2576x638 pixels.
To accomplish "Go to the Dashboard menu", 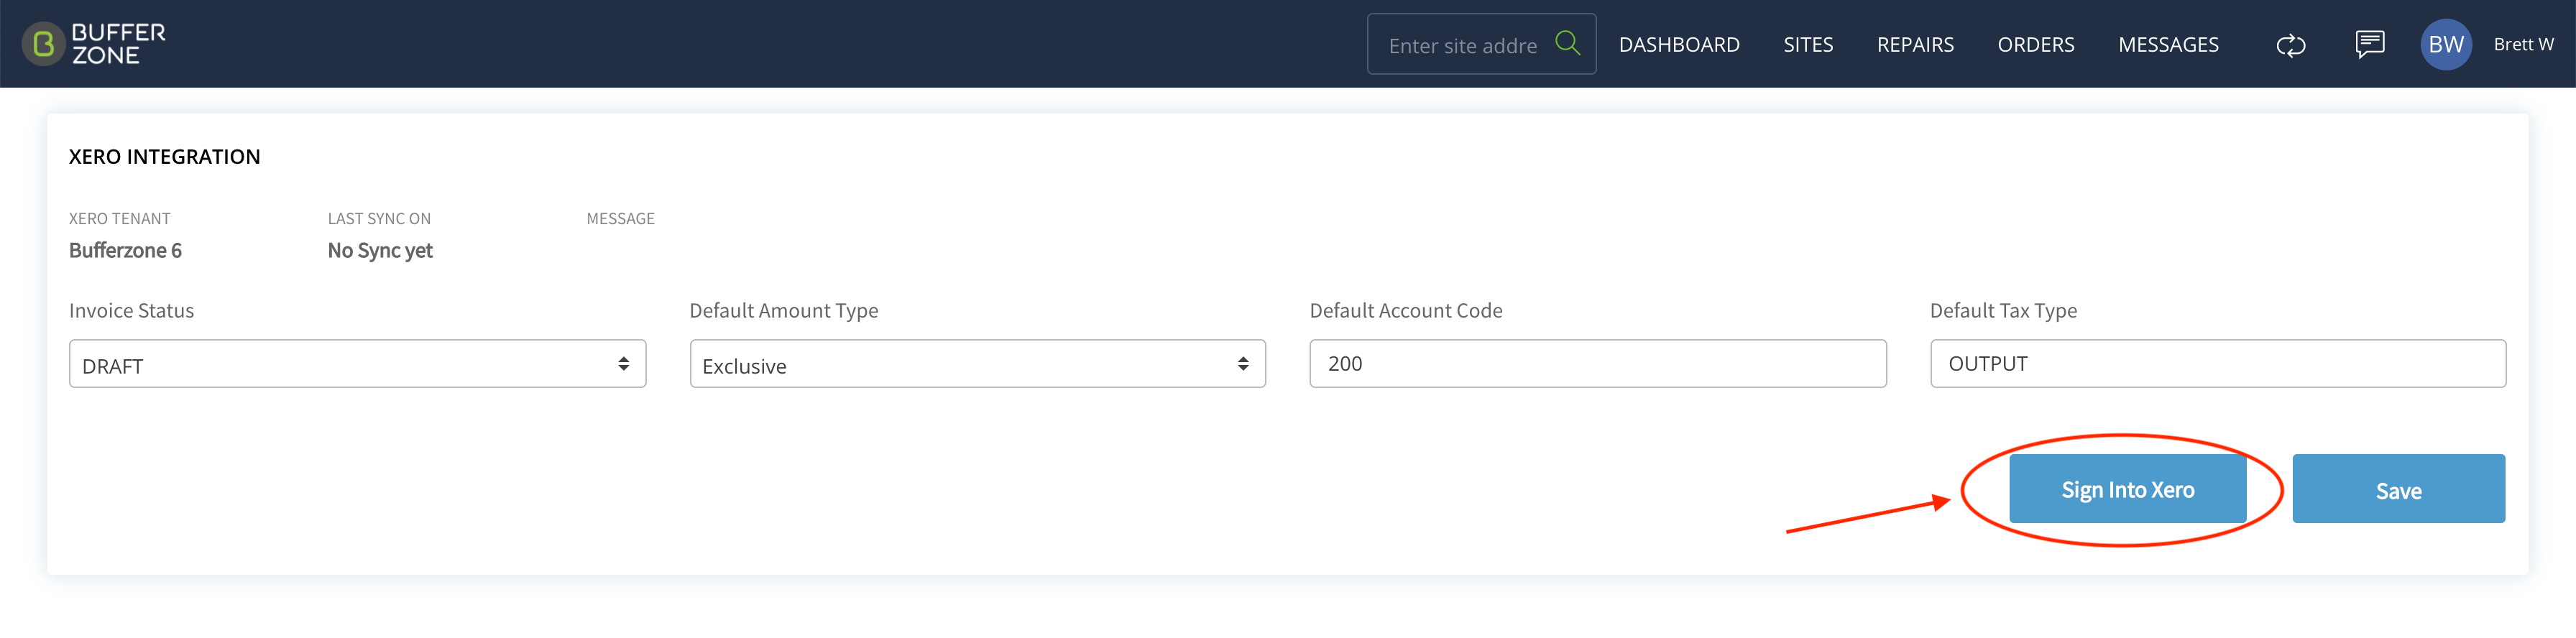I will (1679, 44).
